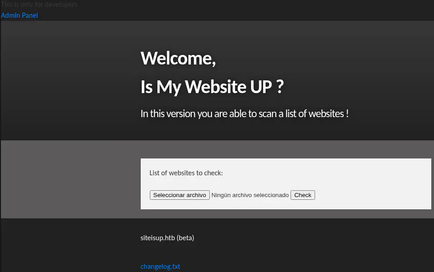Click the question mark in the heading
The height and width of the screenshot is (272, 434).
[x=280, y=86]
